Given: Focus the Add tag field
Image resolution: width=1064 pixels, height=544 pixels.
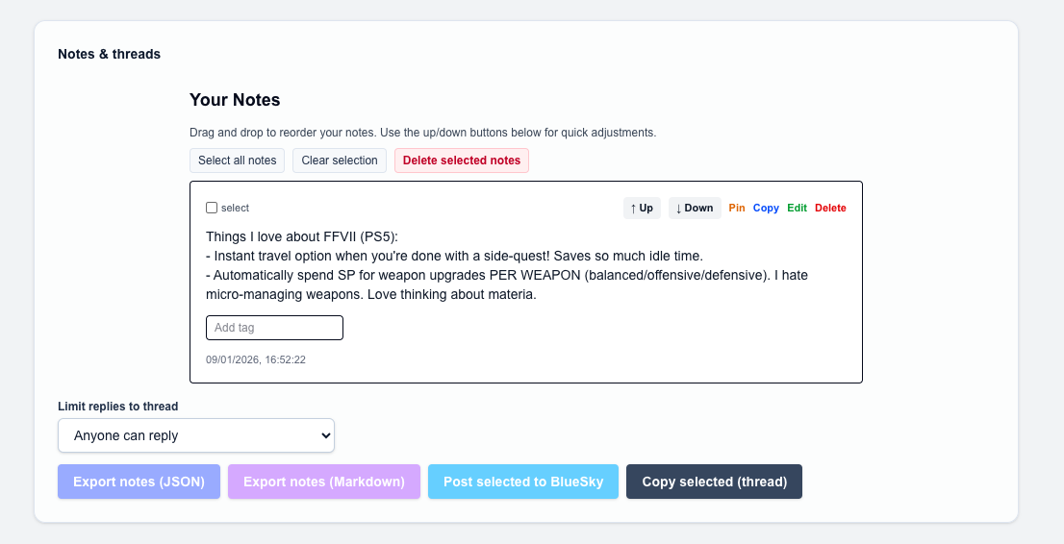Looking at the screenshot, I should [274, 328].
